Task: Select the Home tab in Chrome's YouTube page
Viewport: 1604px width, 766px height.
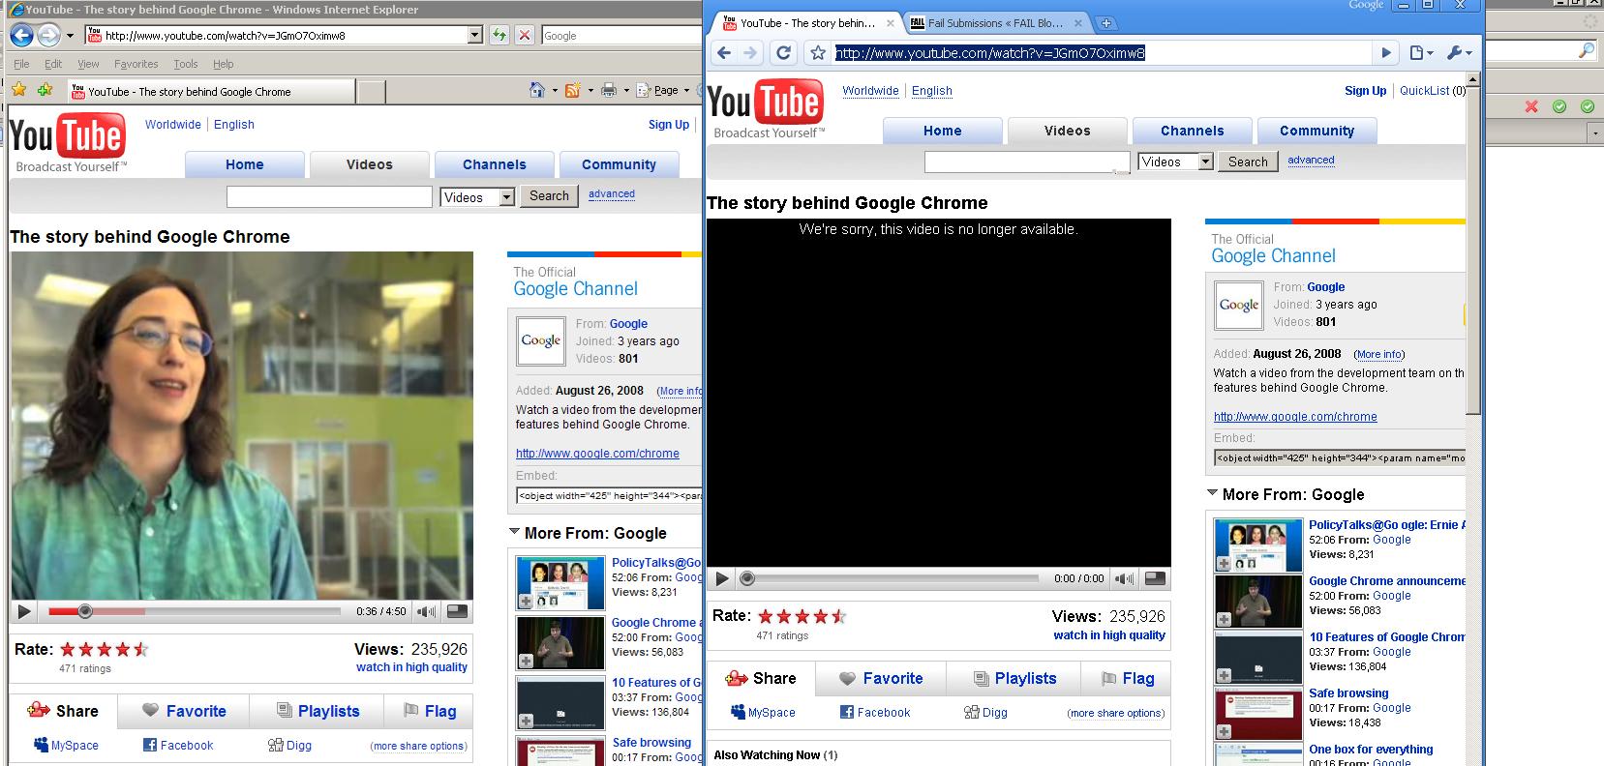Action: [x=943, y=131]
